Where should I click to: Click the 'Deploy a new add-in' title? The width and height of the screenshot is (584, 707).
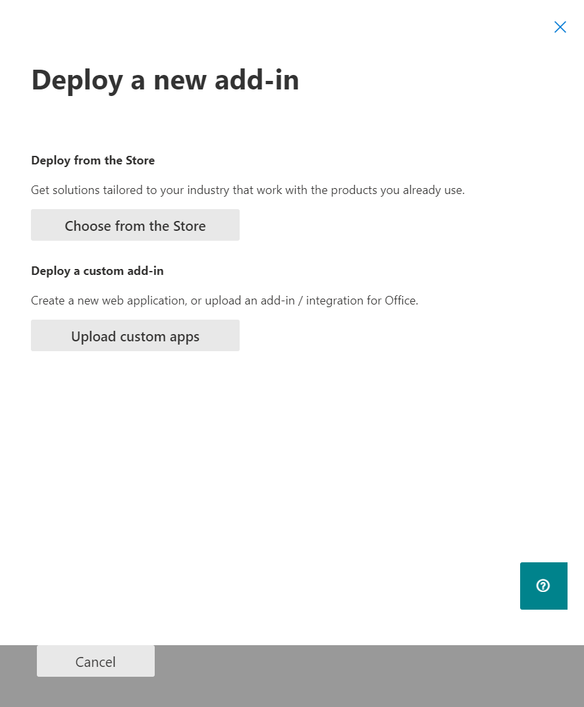165,80
